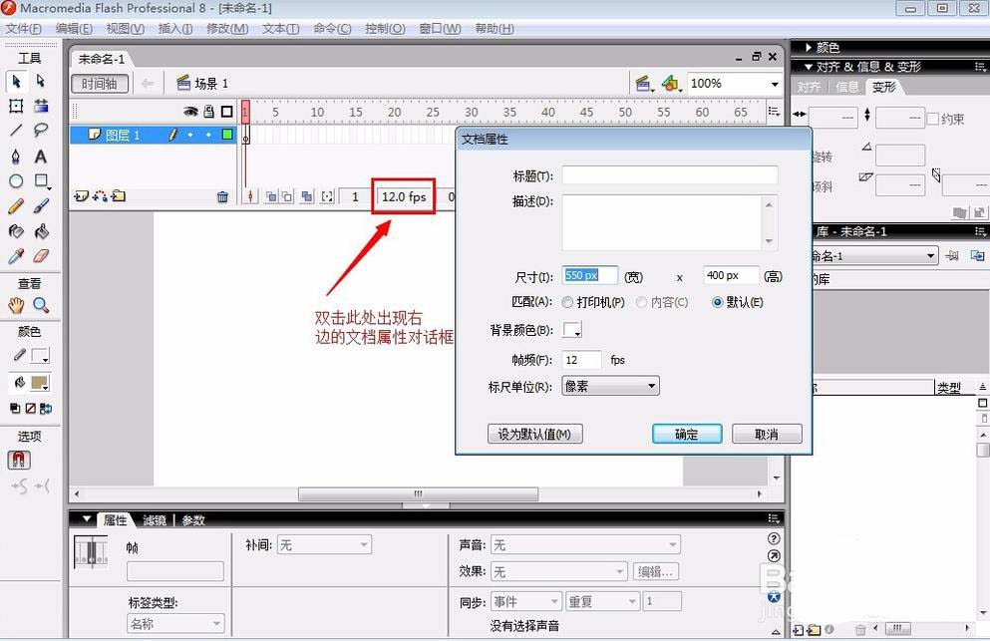Image resolution: width=990 pixels, height=641 pixels.
Task: Select the Oval tool
Action: click(x=16, y=181)
